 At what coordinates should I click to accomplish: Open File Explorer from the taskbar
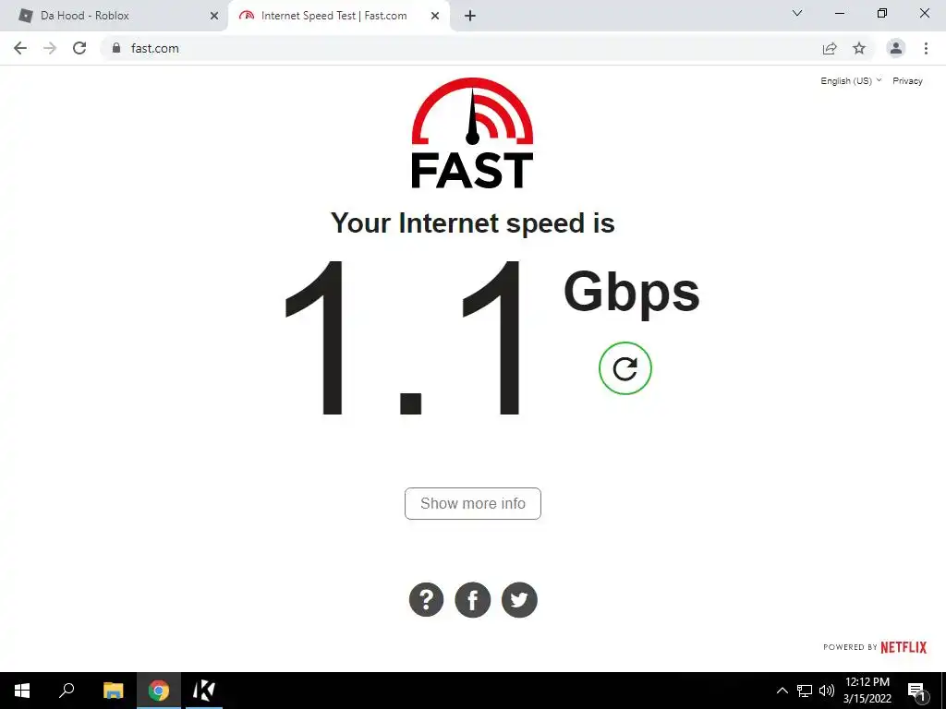[x=113, y=691]
